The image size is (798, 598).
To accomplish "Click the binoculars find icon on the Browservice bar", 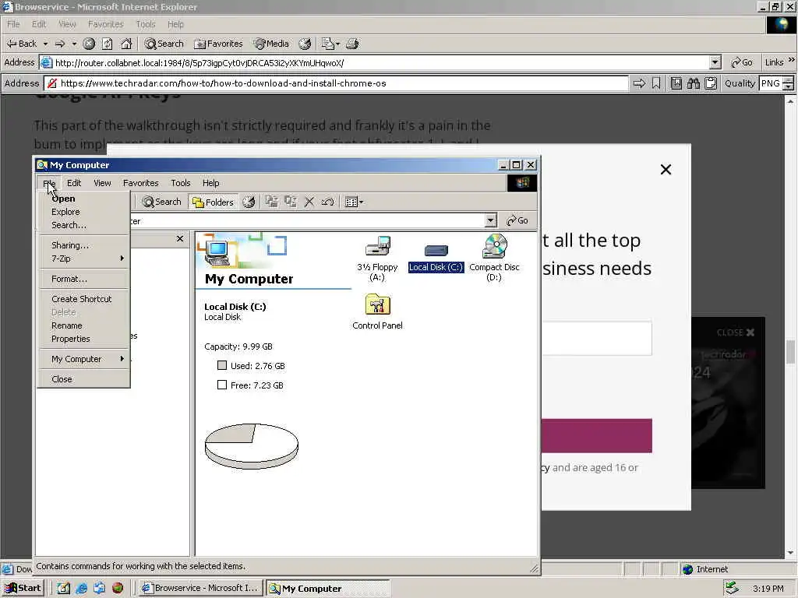I will (x=693, y=83).
